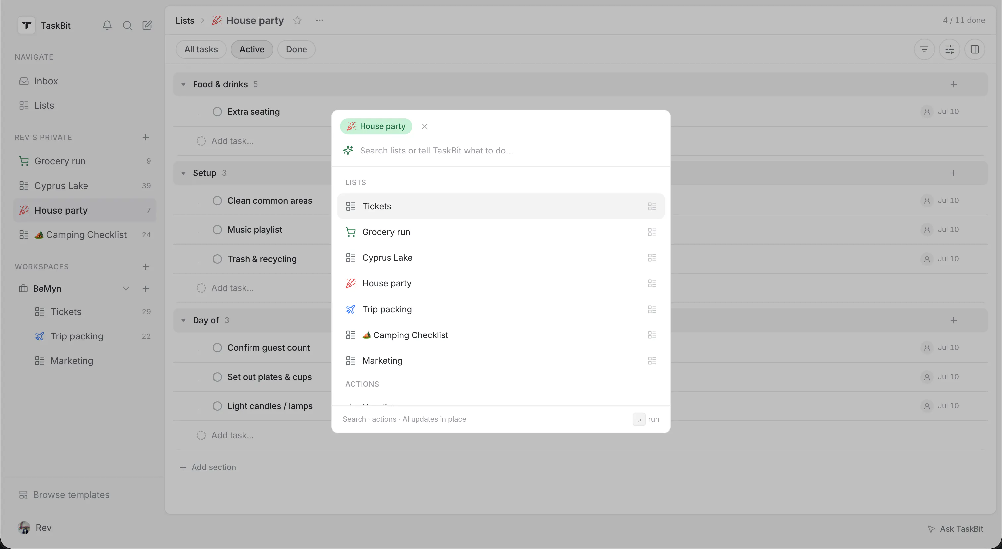Open Inbox in the sidebar

(85, 81)
